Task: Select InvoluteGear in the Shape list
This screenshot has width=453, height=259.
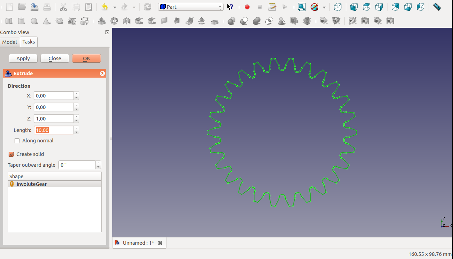Action: (31, 184)
